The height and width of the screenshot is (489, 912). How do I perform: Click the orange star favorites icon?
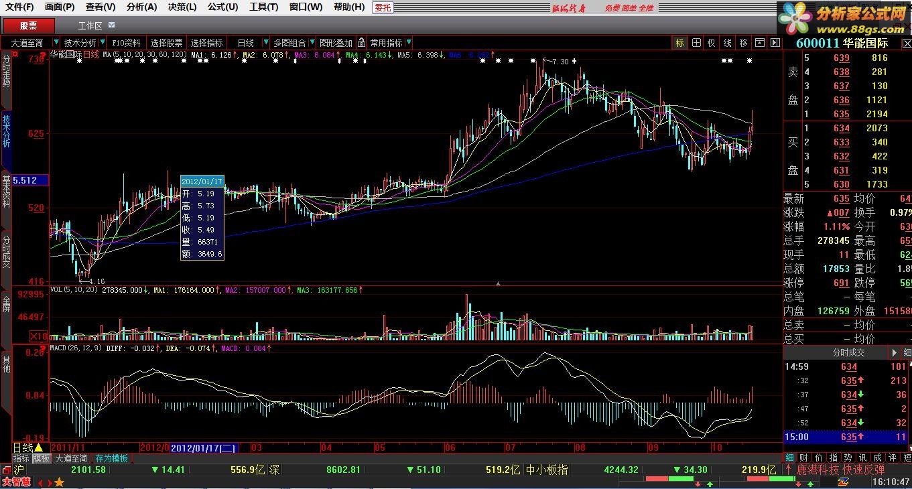coord(59,482)
